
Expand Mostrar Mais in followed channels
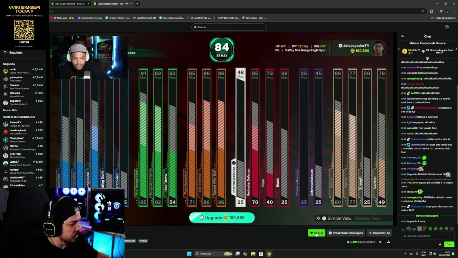click(x=10, y=110)
